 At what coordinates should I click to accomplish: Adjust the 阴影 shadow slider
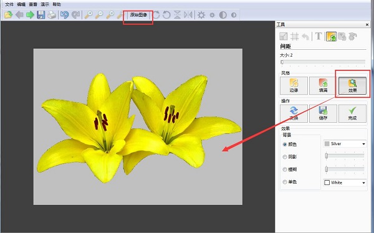345,156
